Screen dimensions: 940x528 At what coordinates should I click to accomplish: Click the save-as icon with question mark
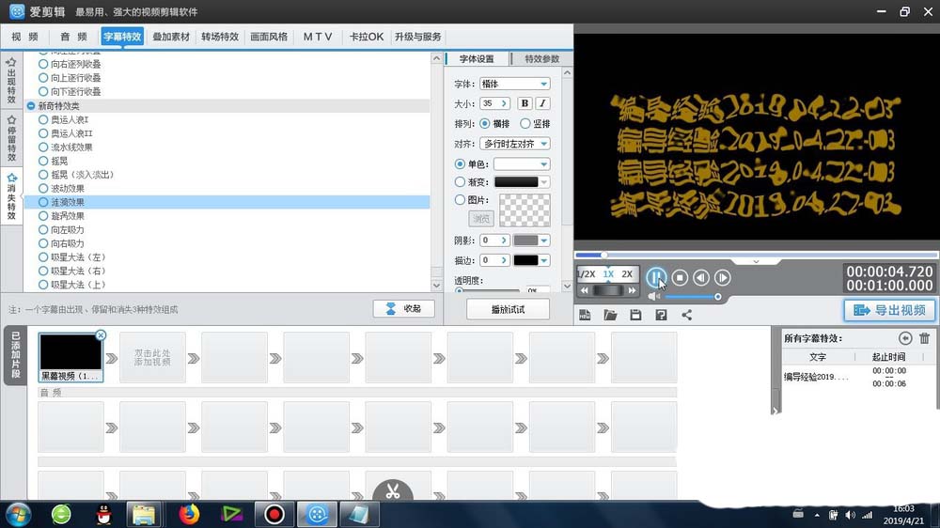pyautogui.click(x=661, y=316)
